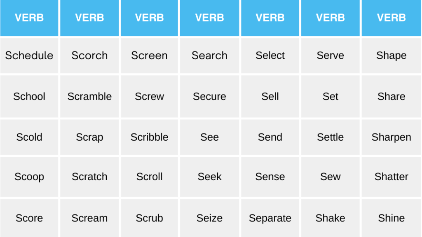422x237 pixels.
Task: Select the word Scramble
Action: 89,97
